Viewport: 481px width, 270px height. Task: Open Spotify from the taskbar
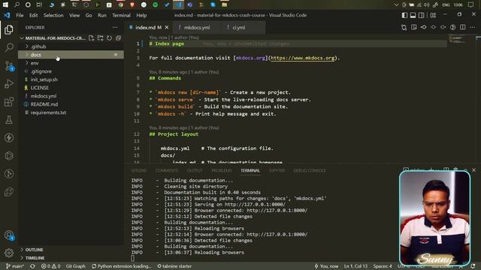(156, 4)
